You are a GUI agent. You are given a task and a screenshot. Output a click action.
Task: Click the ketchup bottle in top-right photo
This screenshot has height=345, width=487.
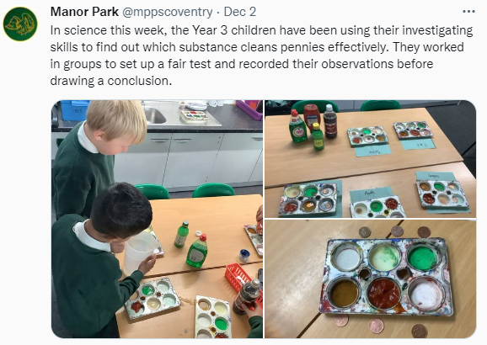pyautogui.click(x=312, y=117)
